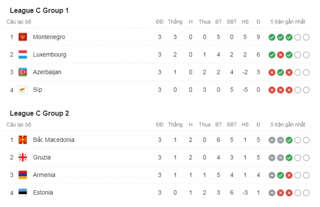Screen dimensions: 320x207
Task: Click Luxembourg's red loss result icon
Action: 280,55
